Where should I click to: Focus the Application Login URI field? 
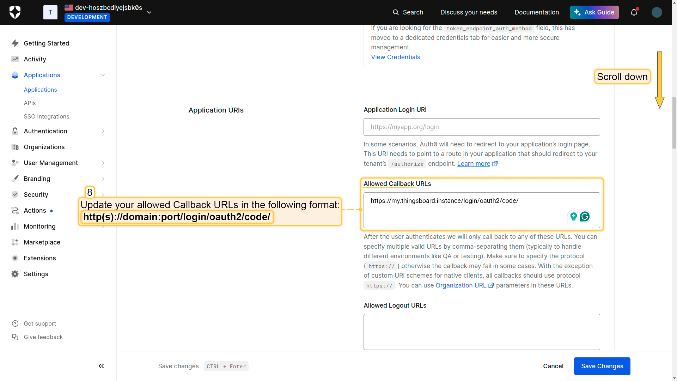(481, 127)
